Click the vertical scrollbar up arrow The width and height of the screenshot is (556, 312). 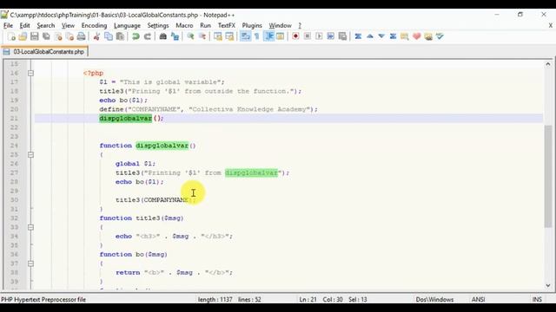(x=548, y=64)
